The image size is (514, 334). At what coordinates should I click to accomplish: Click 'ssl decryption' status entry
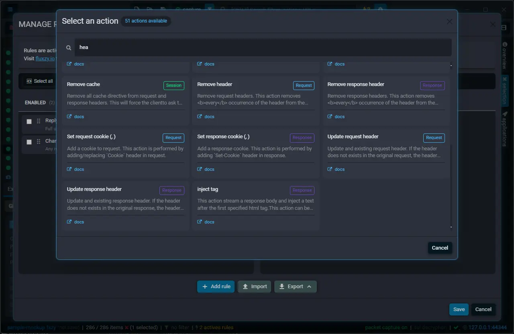pos(429,328)
